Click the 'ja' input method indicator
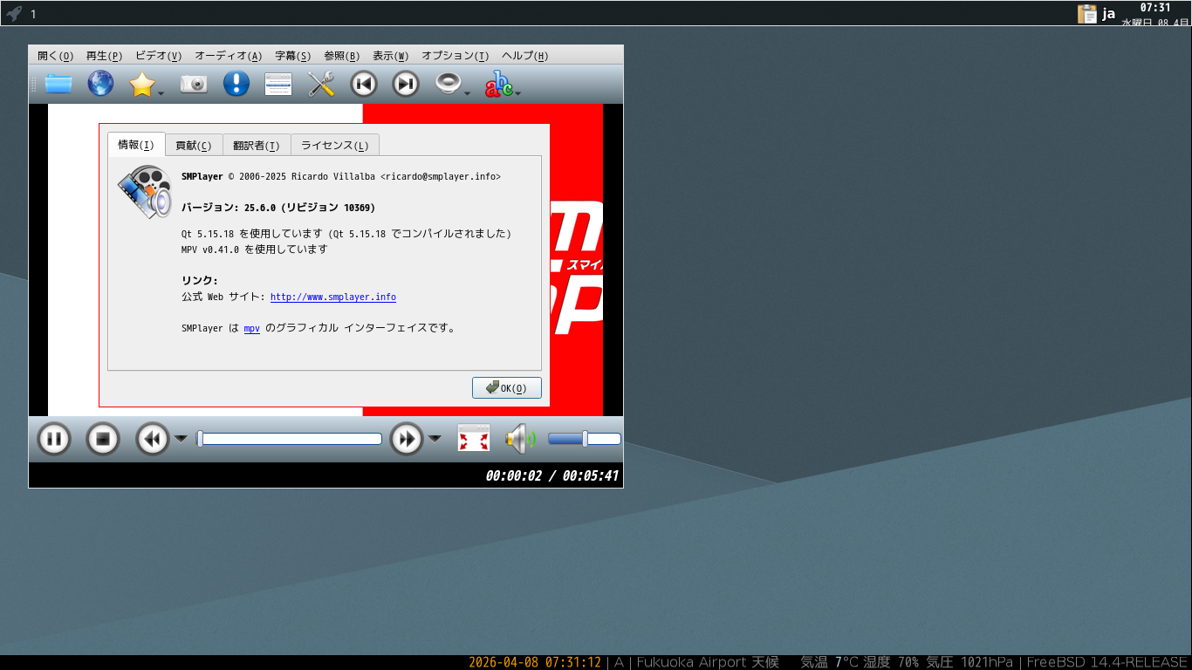 coord(1109,13)
